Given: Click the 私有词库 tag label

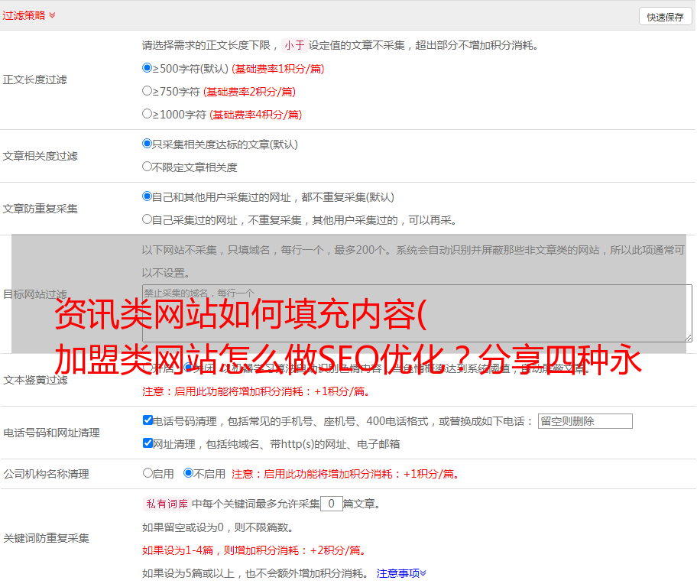Looking at the screenshot, I should (167, 504).
